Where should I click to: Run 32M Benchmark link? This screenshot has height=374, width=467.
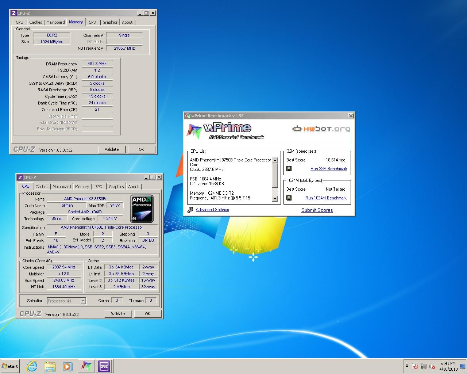(x=329, y=169)
